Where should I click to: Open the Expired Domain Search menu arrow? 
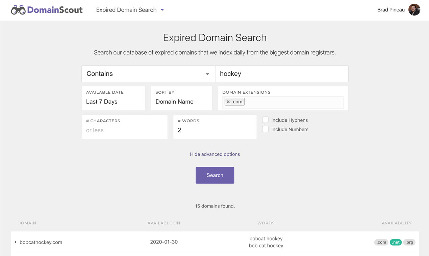[162, 10]
